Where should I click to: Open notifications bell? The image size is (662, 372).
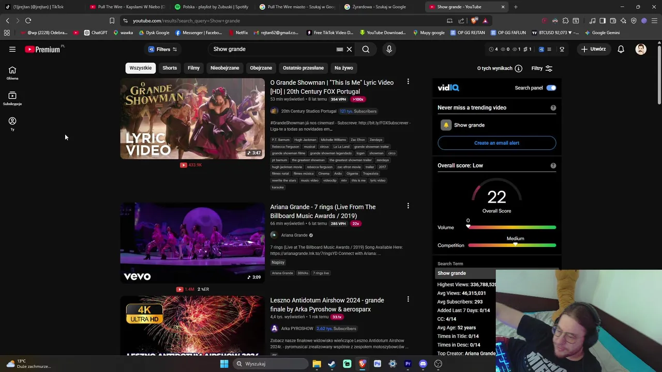[x=621, y=49]
